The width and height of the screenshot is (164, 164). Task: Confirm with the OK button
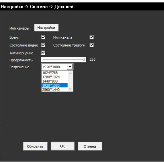[x=63, y=146]
